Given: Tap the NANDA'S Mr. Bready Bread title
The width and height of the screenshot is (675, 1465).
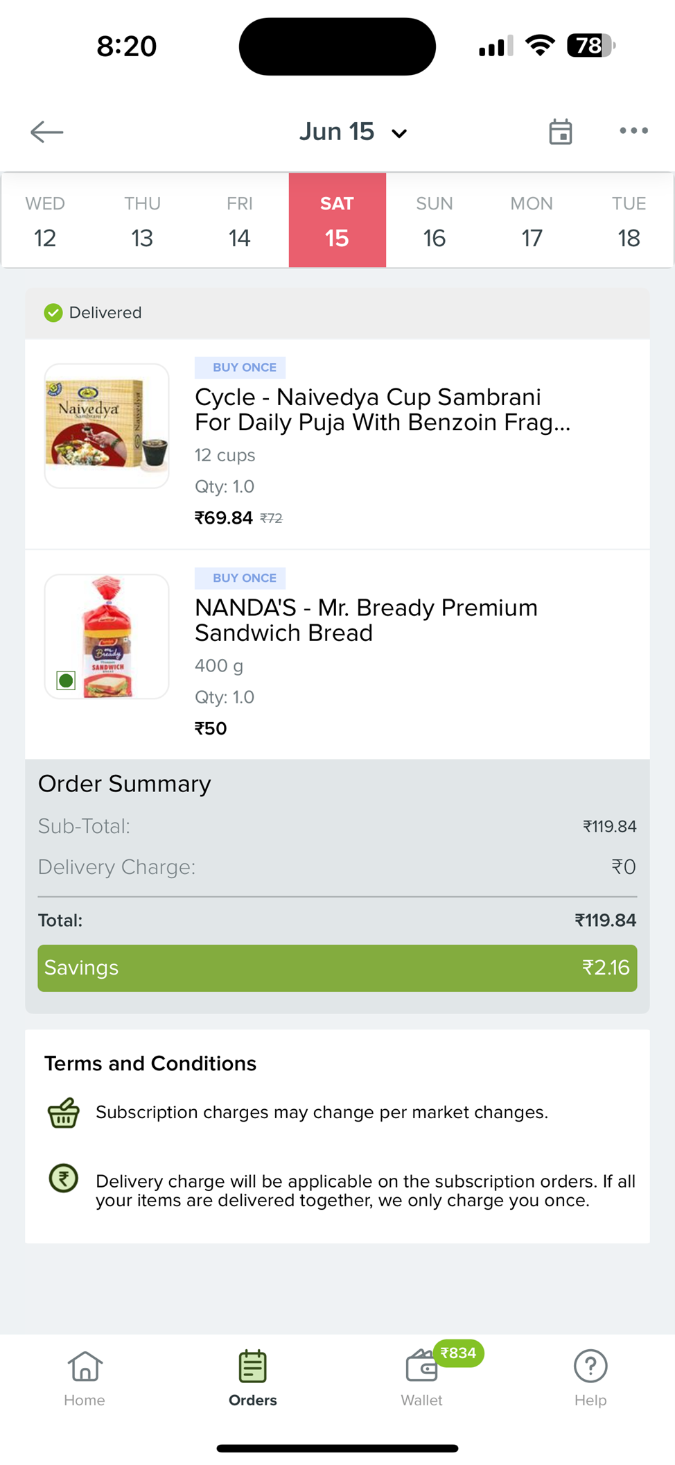Looking at the screenshot, I should (x=366, y=620).
